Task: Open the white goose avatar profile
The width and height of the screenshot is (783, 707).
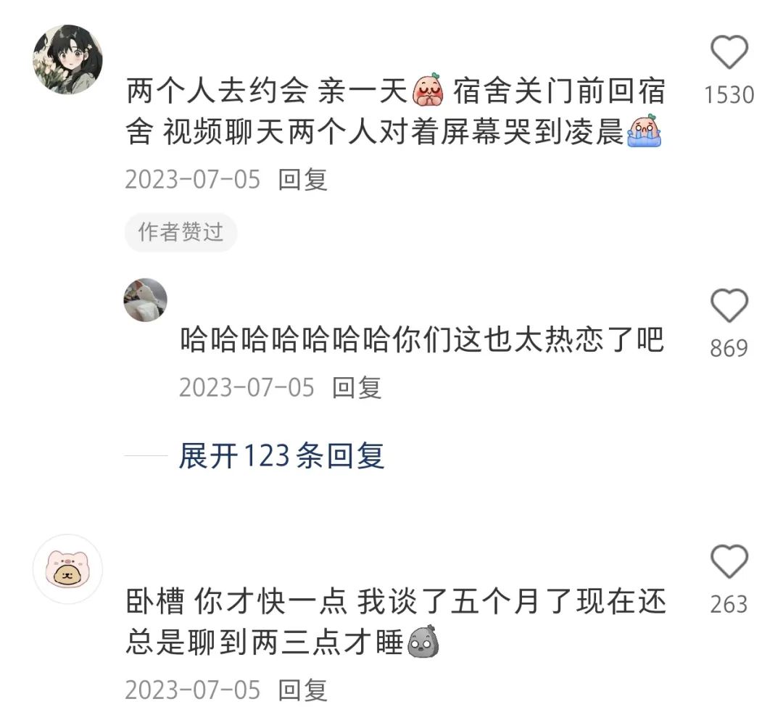Action: pyautogui.click(x=145, y=299)
